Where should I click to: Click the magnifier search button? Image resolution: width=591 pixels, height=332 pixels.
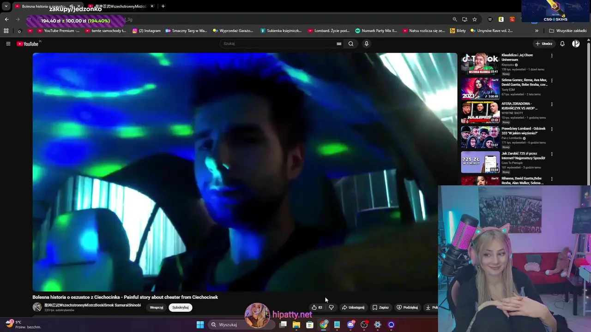point(351,44)
